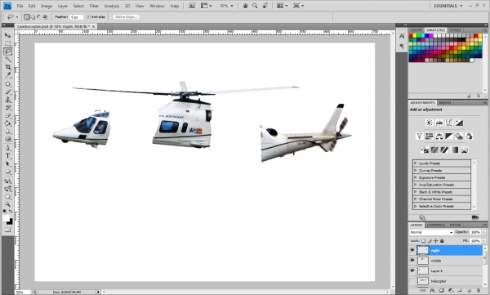490x295 pixels.
Task: Select the Lasso tool in toolbox
Action: (x=8, y=51)
